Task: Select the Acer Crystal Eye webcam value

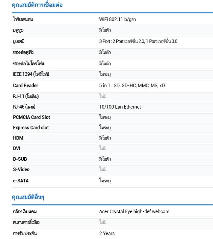Action: [x=134, y=211]
